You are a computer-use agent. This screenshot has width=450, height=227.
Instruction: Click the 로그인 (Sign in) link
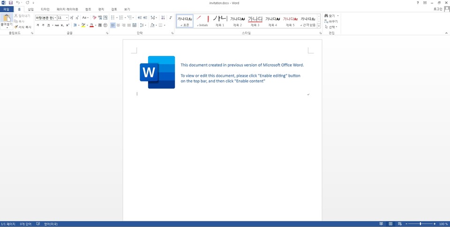click(x=438, y=9)
